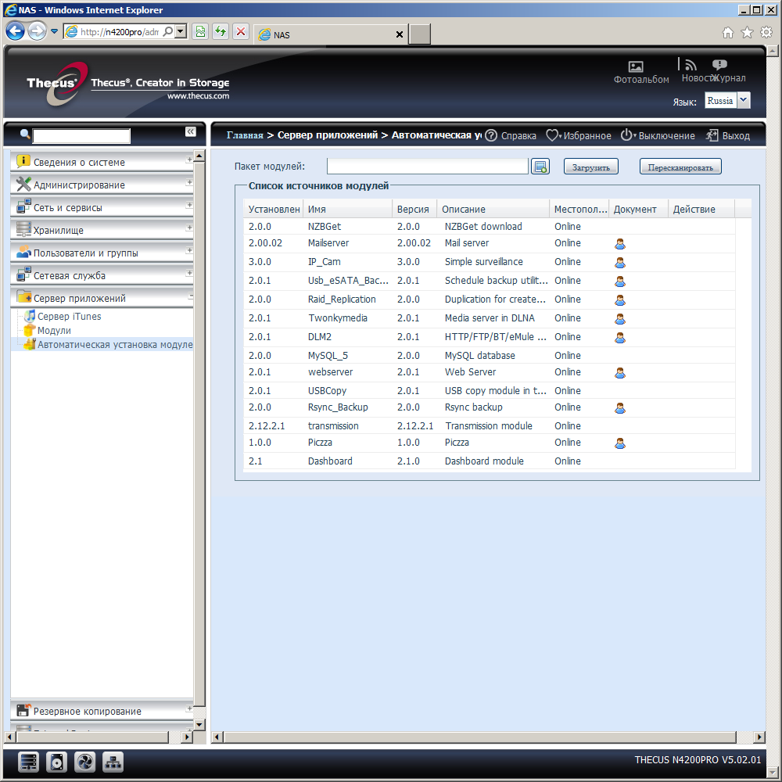Viewport: 782px width, 782px height.
Task: Open document icon for IP_Cam module
Action: point(620,262)
